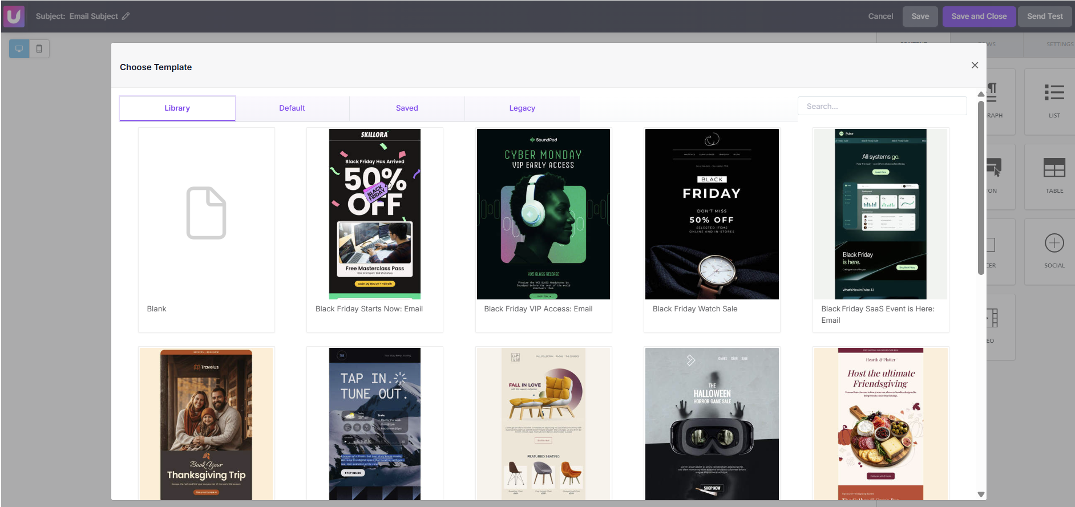Choose Black Friday SaaS Event template
The image size is (1075, 507).
[x=881, y=230]
